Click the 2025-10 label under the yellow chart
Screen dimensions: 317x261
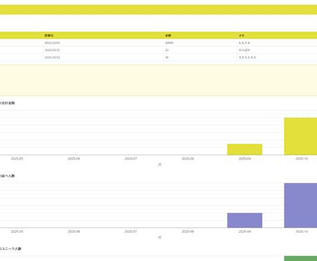point(302,159)
